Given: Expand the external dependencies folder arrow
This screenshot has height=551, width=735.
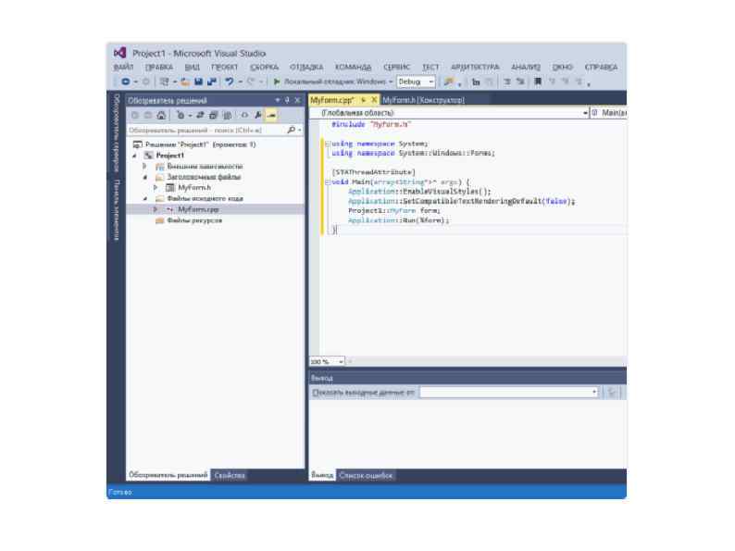Looking at the screenshot, I should click(x=144, y=166).
